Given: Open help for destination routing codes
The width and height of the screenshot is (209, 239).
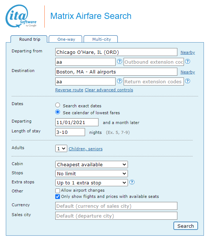Looking at the screenshot, I should [x=120, y=81].
